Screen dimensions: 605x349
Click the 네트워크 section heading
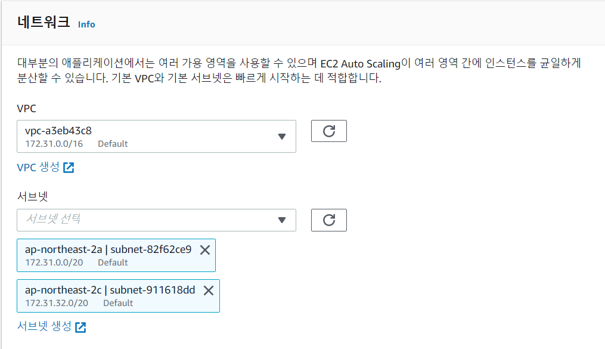click(x=44, y=23)
